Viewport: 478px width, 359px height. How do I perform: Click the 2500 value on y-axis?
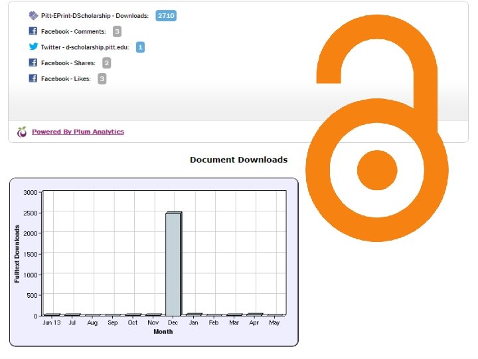point(30,213)
